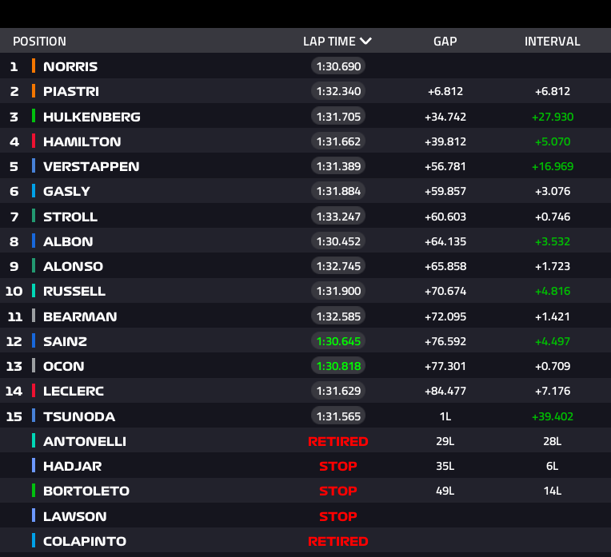Select the Gap column header
Screen dimensions: 611x557
445,42
